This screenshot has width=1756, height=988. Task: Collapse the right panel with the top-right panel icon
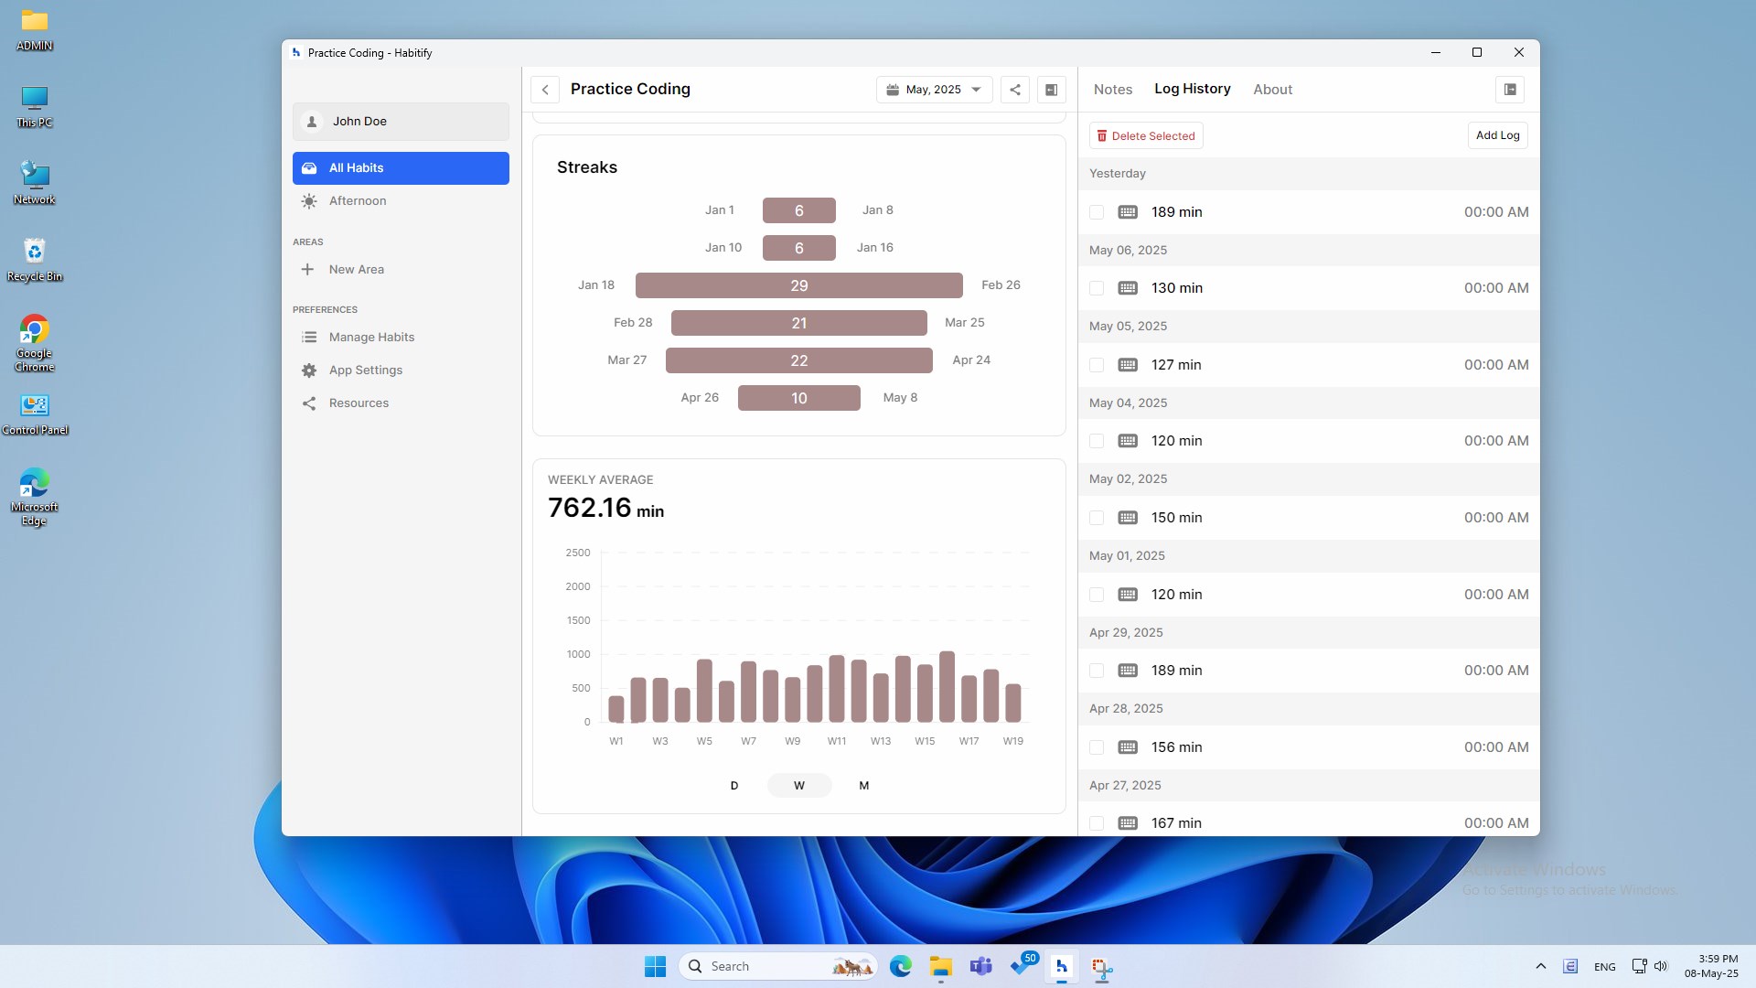tap(1510, 90)
